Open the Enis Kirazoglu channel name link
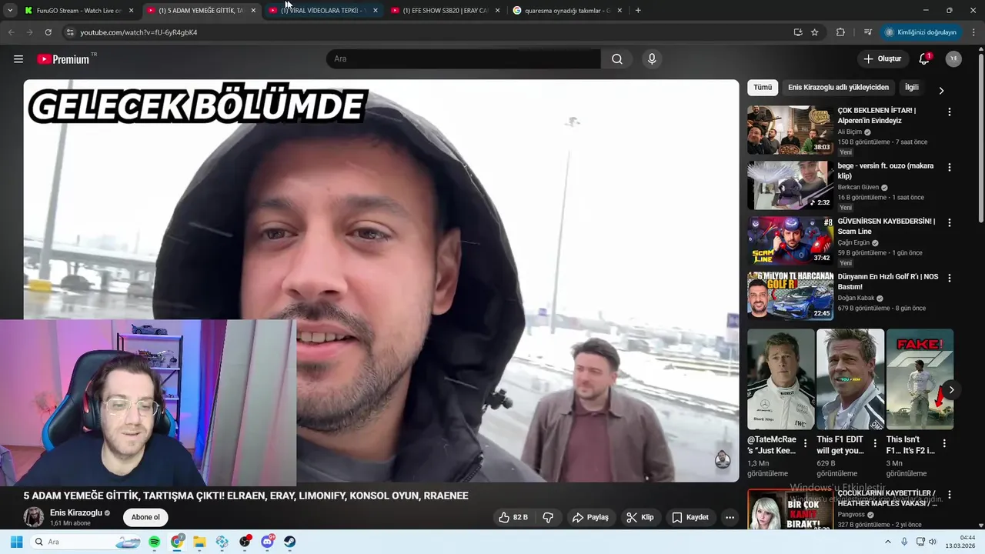Image resolution: width=985 pixels, height=554 pixels. coord(76,512)
